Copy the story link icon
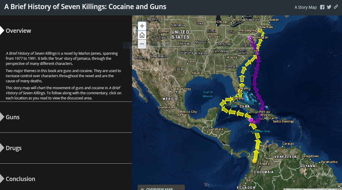The image size is (342, 190). pos(336,7)
